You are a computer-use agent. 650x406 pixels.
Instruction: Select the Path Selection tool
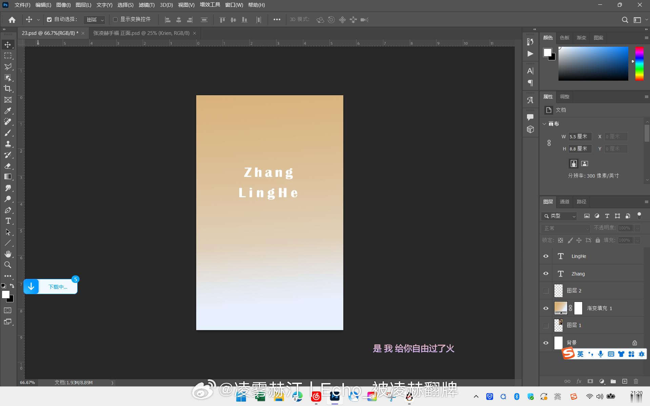tap(8, 232)
